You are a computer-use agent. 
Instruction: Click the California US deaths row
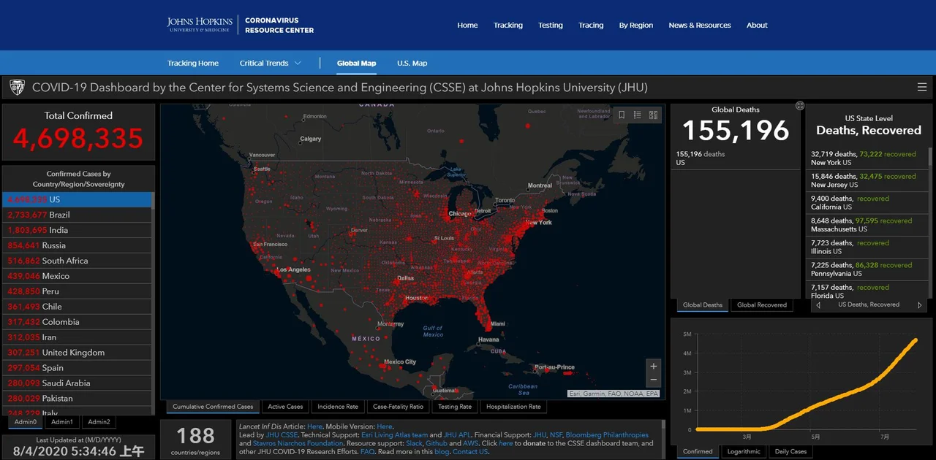point(867,202)
